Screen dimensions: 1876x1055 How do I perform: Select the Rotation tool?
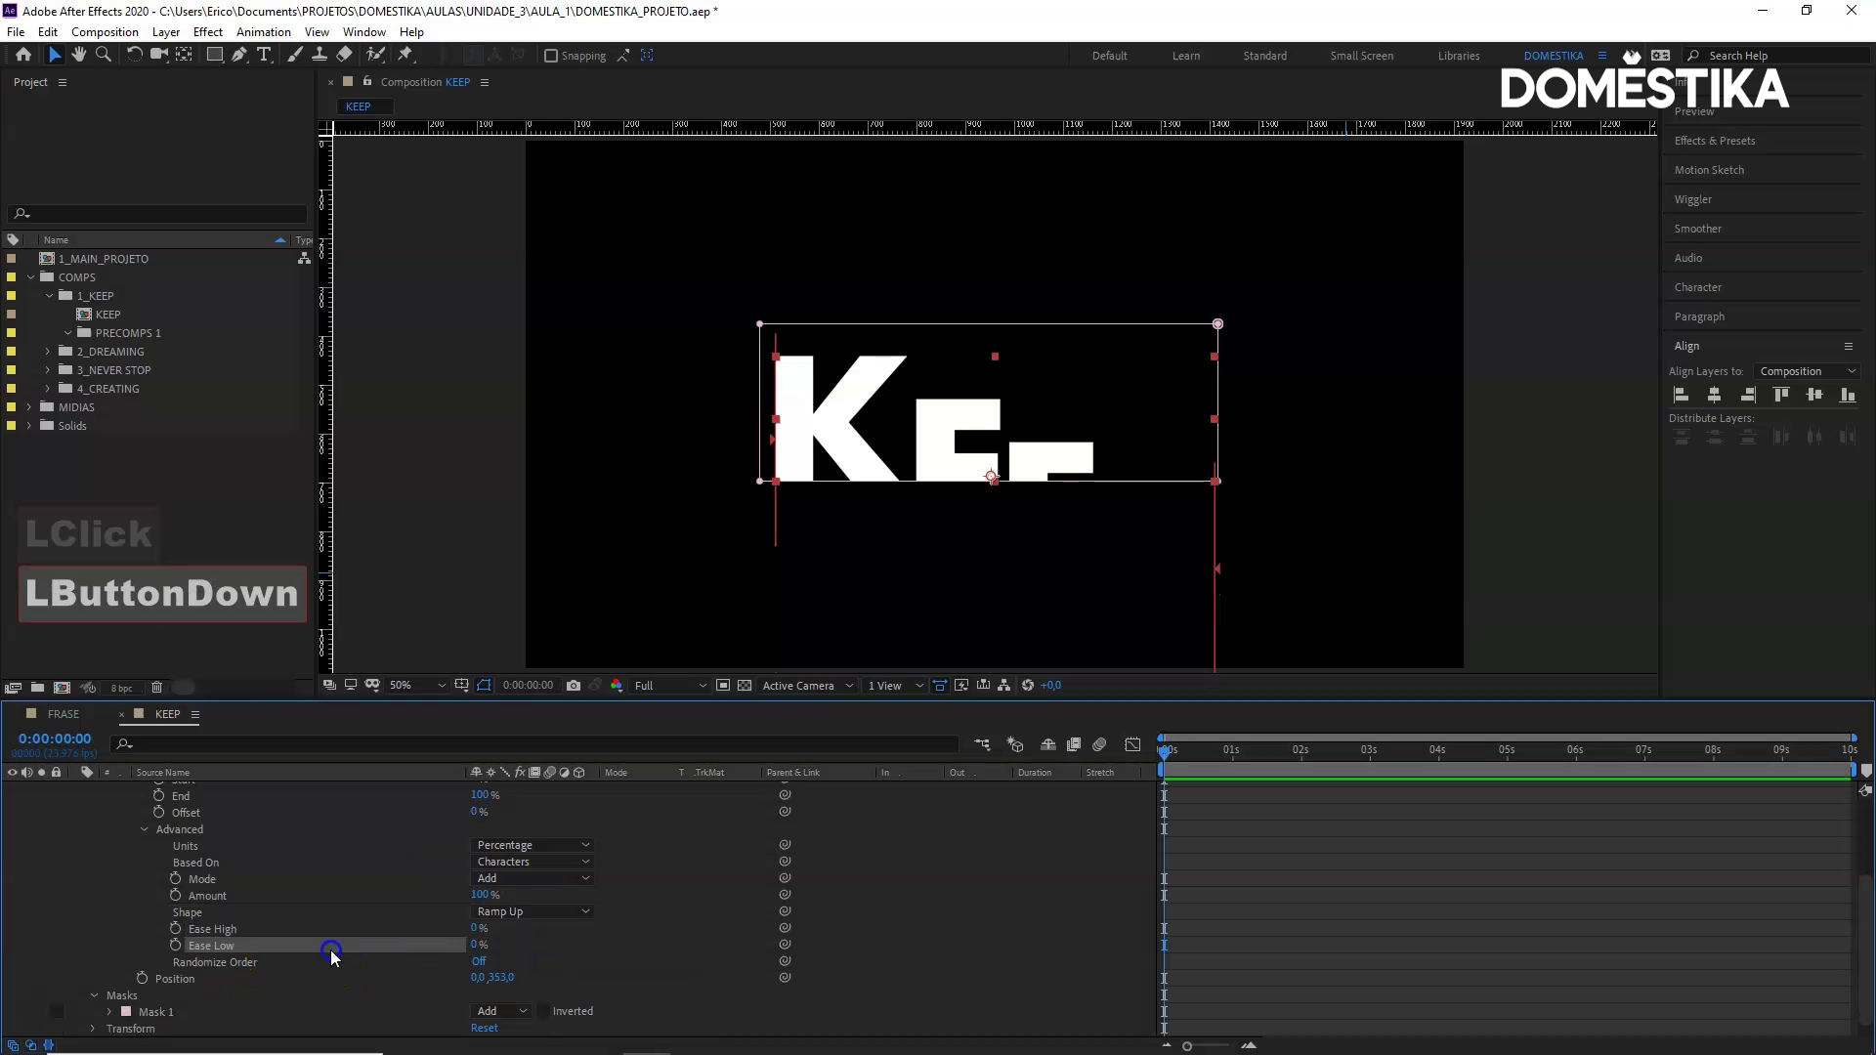tap(134, 55)
